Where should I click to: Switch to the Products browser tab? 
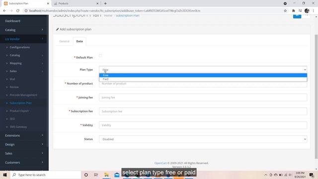(x=75, y=3)
